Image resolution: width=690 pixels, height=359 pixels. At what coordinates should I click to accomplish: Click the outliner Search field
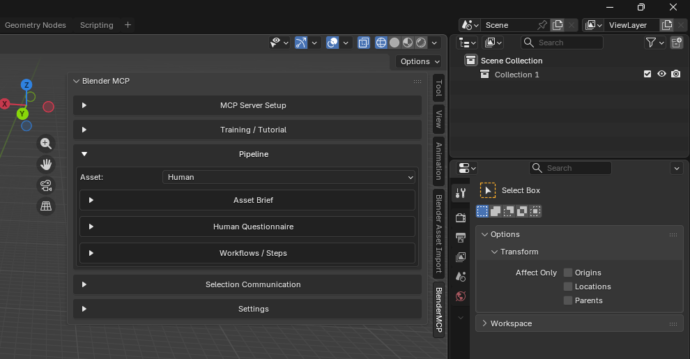click(562, 43)
